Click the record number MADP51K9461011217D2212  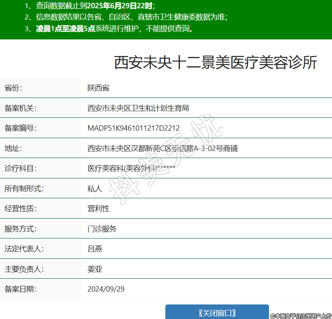(133, 128)
